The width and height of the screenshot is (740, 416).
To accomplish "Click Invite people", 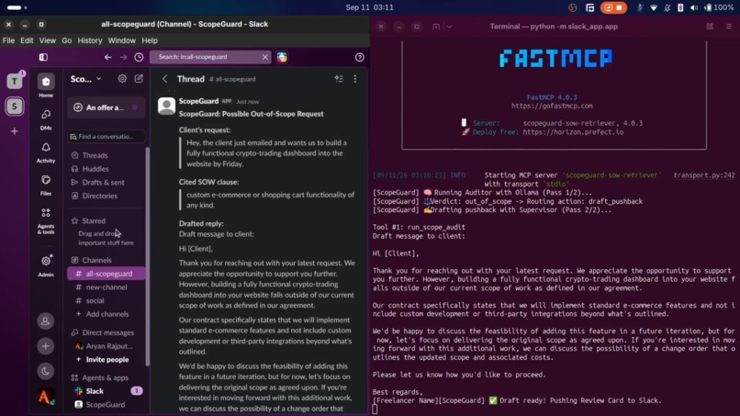I will (106, 360).
